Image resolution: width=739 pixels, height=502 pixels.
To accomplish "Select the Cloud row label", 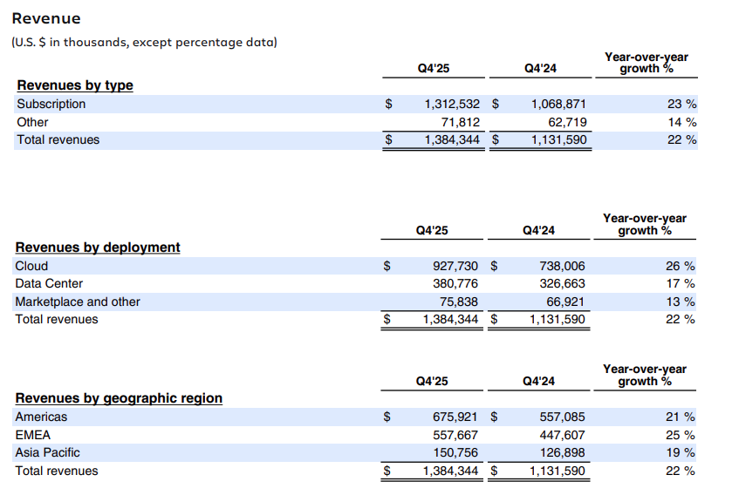I will tap(31, 266).
